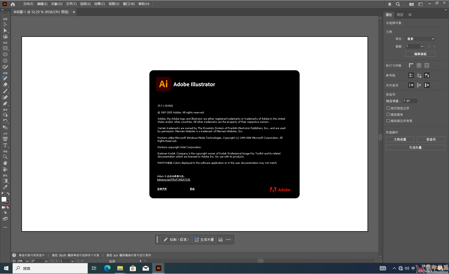Close the 未标题-1 document tab
This screenshot has height=274, width=449.
(x=74, y=12)
